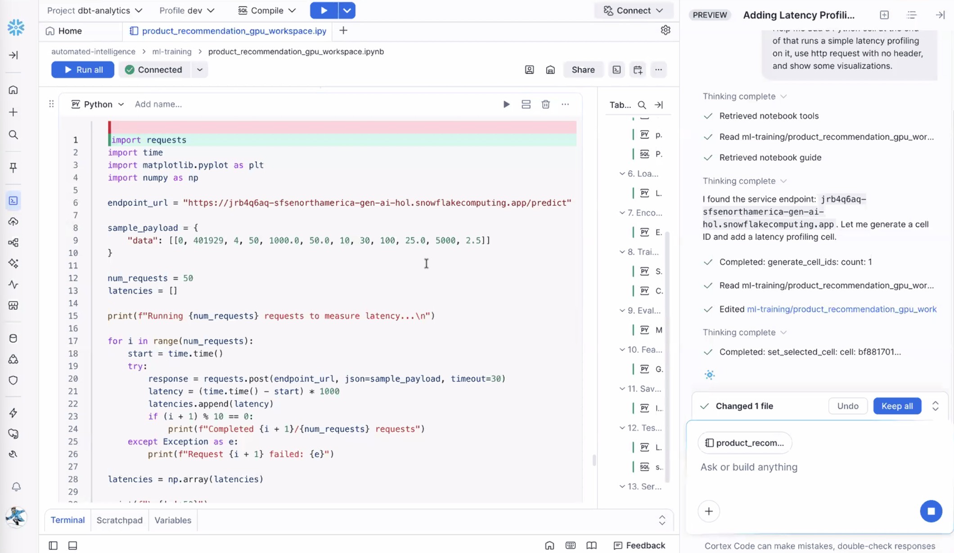Collapse section 8. Trai... in outline
Viewport: 954px width, 553px height.
coord(622,252)
